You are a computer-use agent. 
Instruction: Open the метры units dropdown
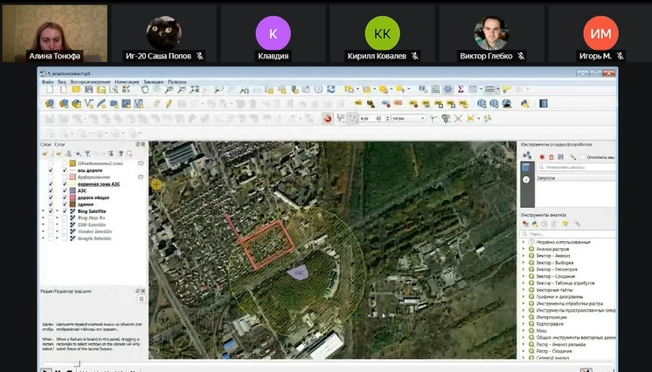point(408,118)
